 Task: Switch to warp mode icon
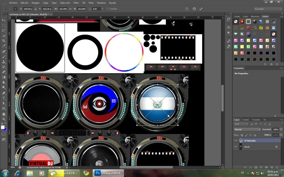(187, 9)
